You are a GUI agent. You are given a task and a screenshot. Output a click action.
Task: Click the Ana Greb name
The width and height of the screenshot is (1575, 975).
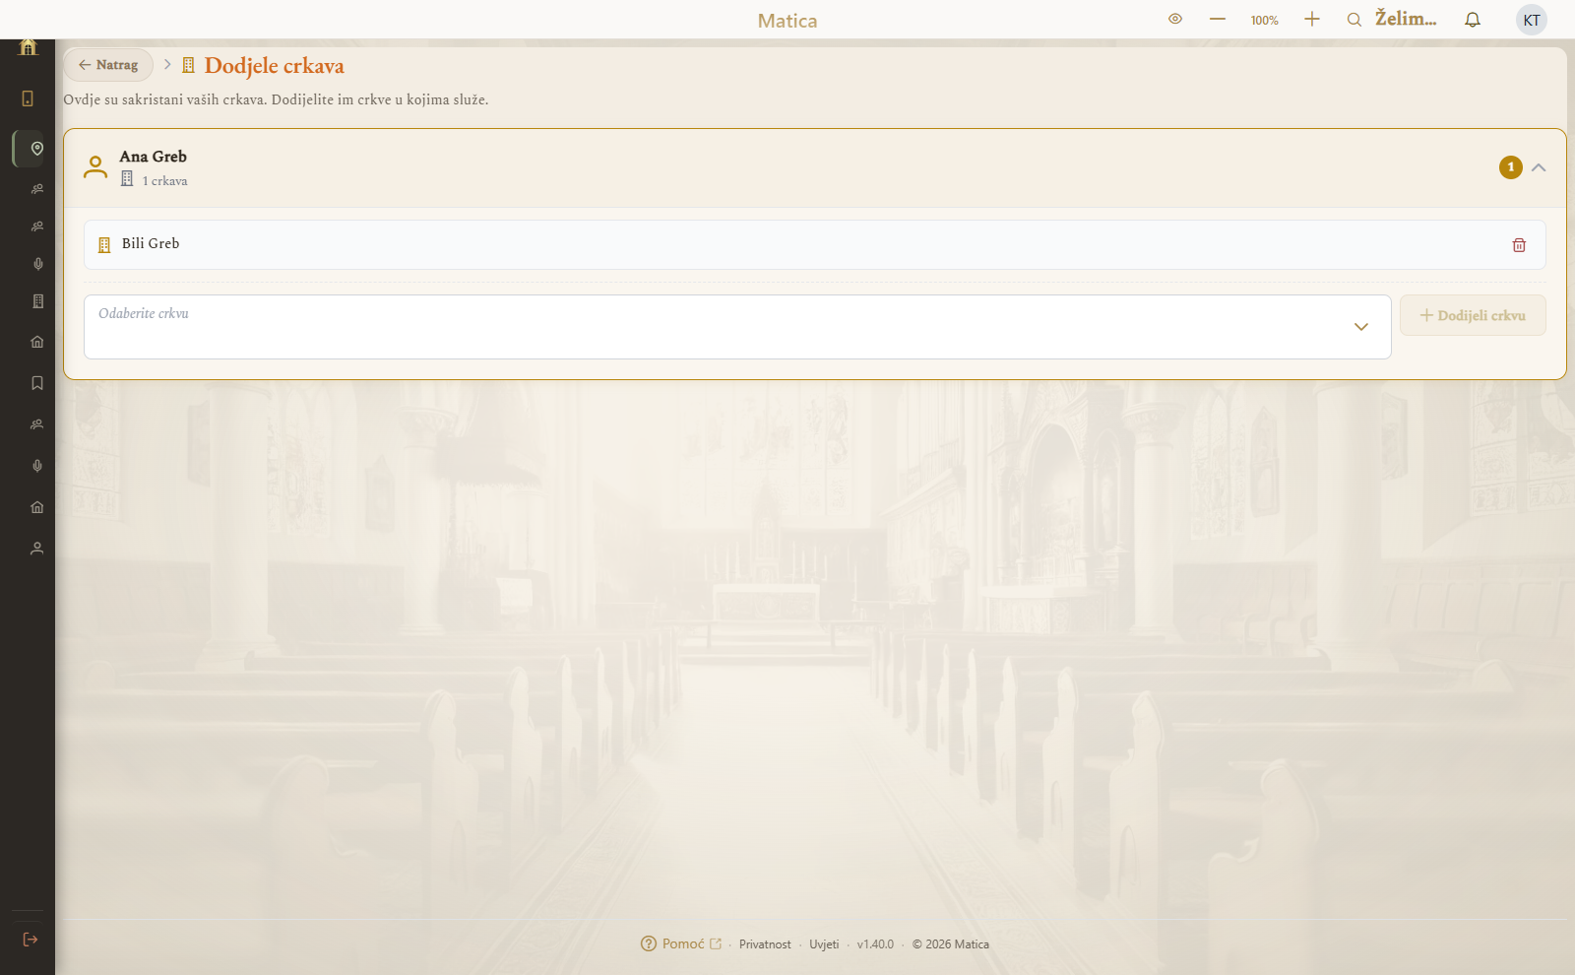154,157
